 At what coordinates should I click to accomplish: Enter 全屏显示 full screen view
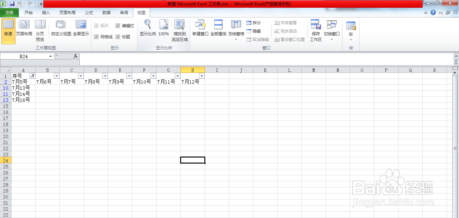point(81,28)
